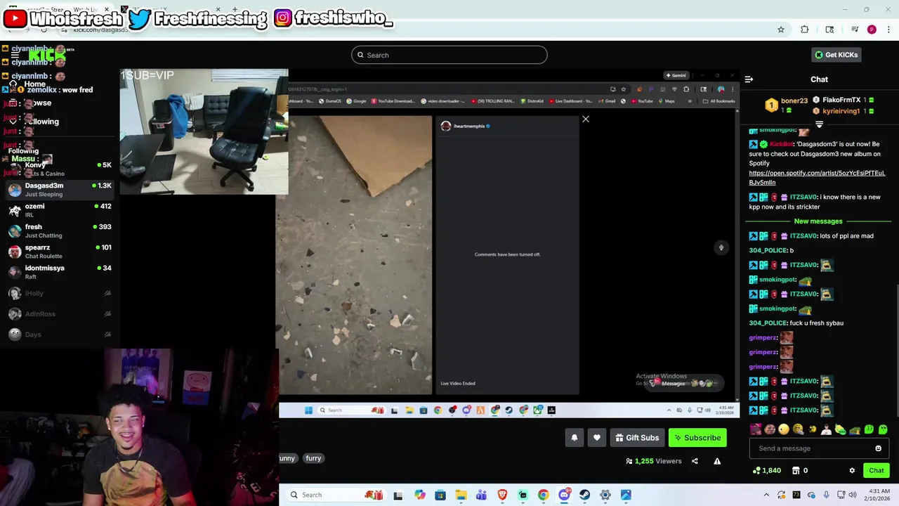Open offline AdinRoss channel in sidebar
This screenshot has height=506, width=899.
click(x=60, y=314)
